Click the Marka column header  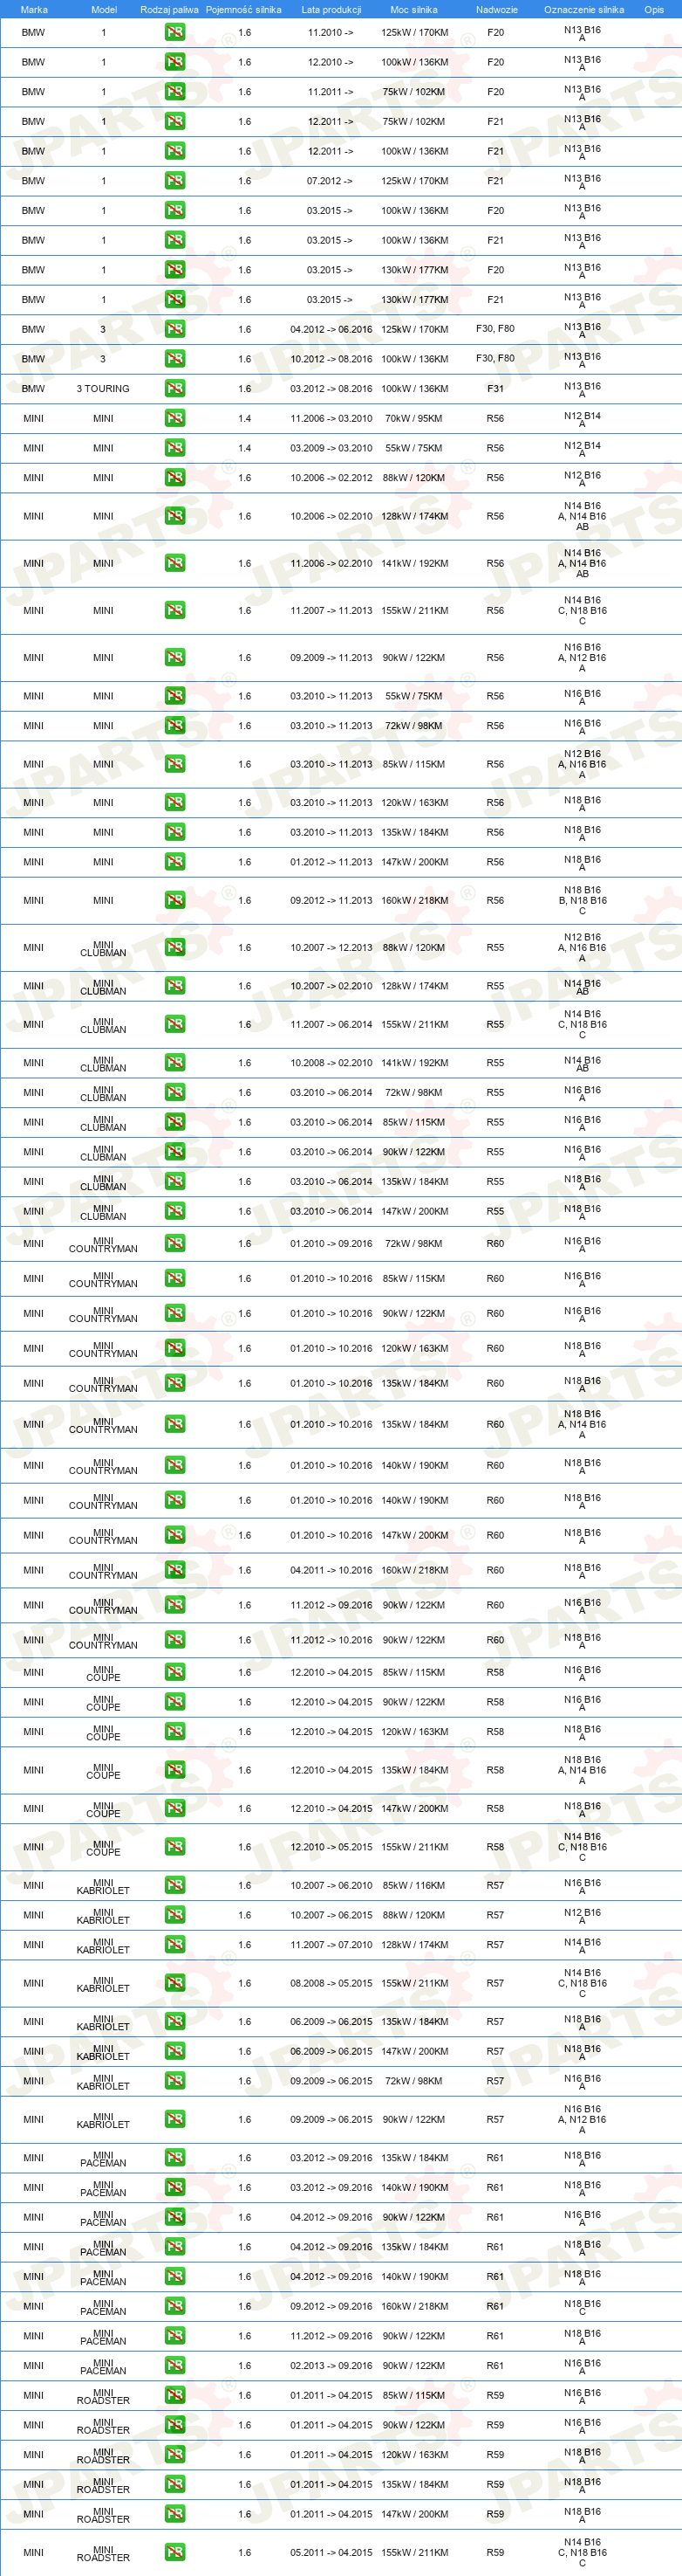coord(34,10)
